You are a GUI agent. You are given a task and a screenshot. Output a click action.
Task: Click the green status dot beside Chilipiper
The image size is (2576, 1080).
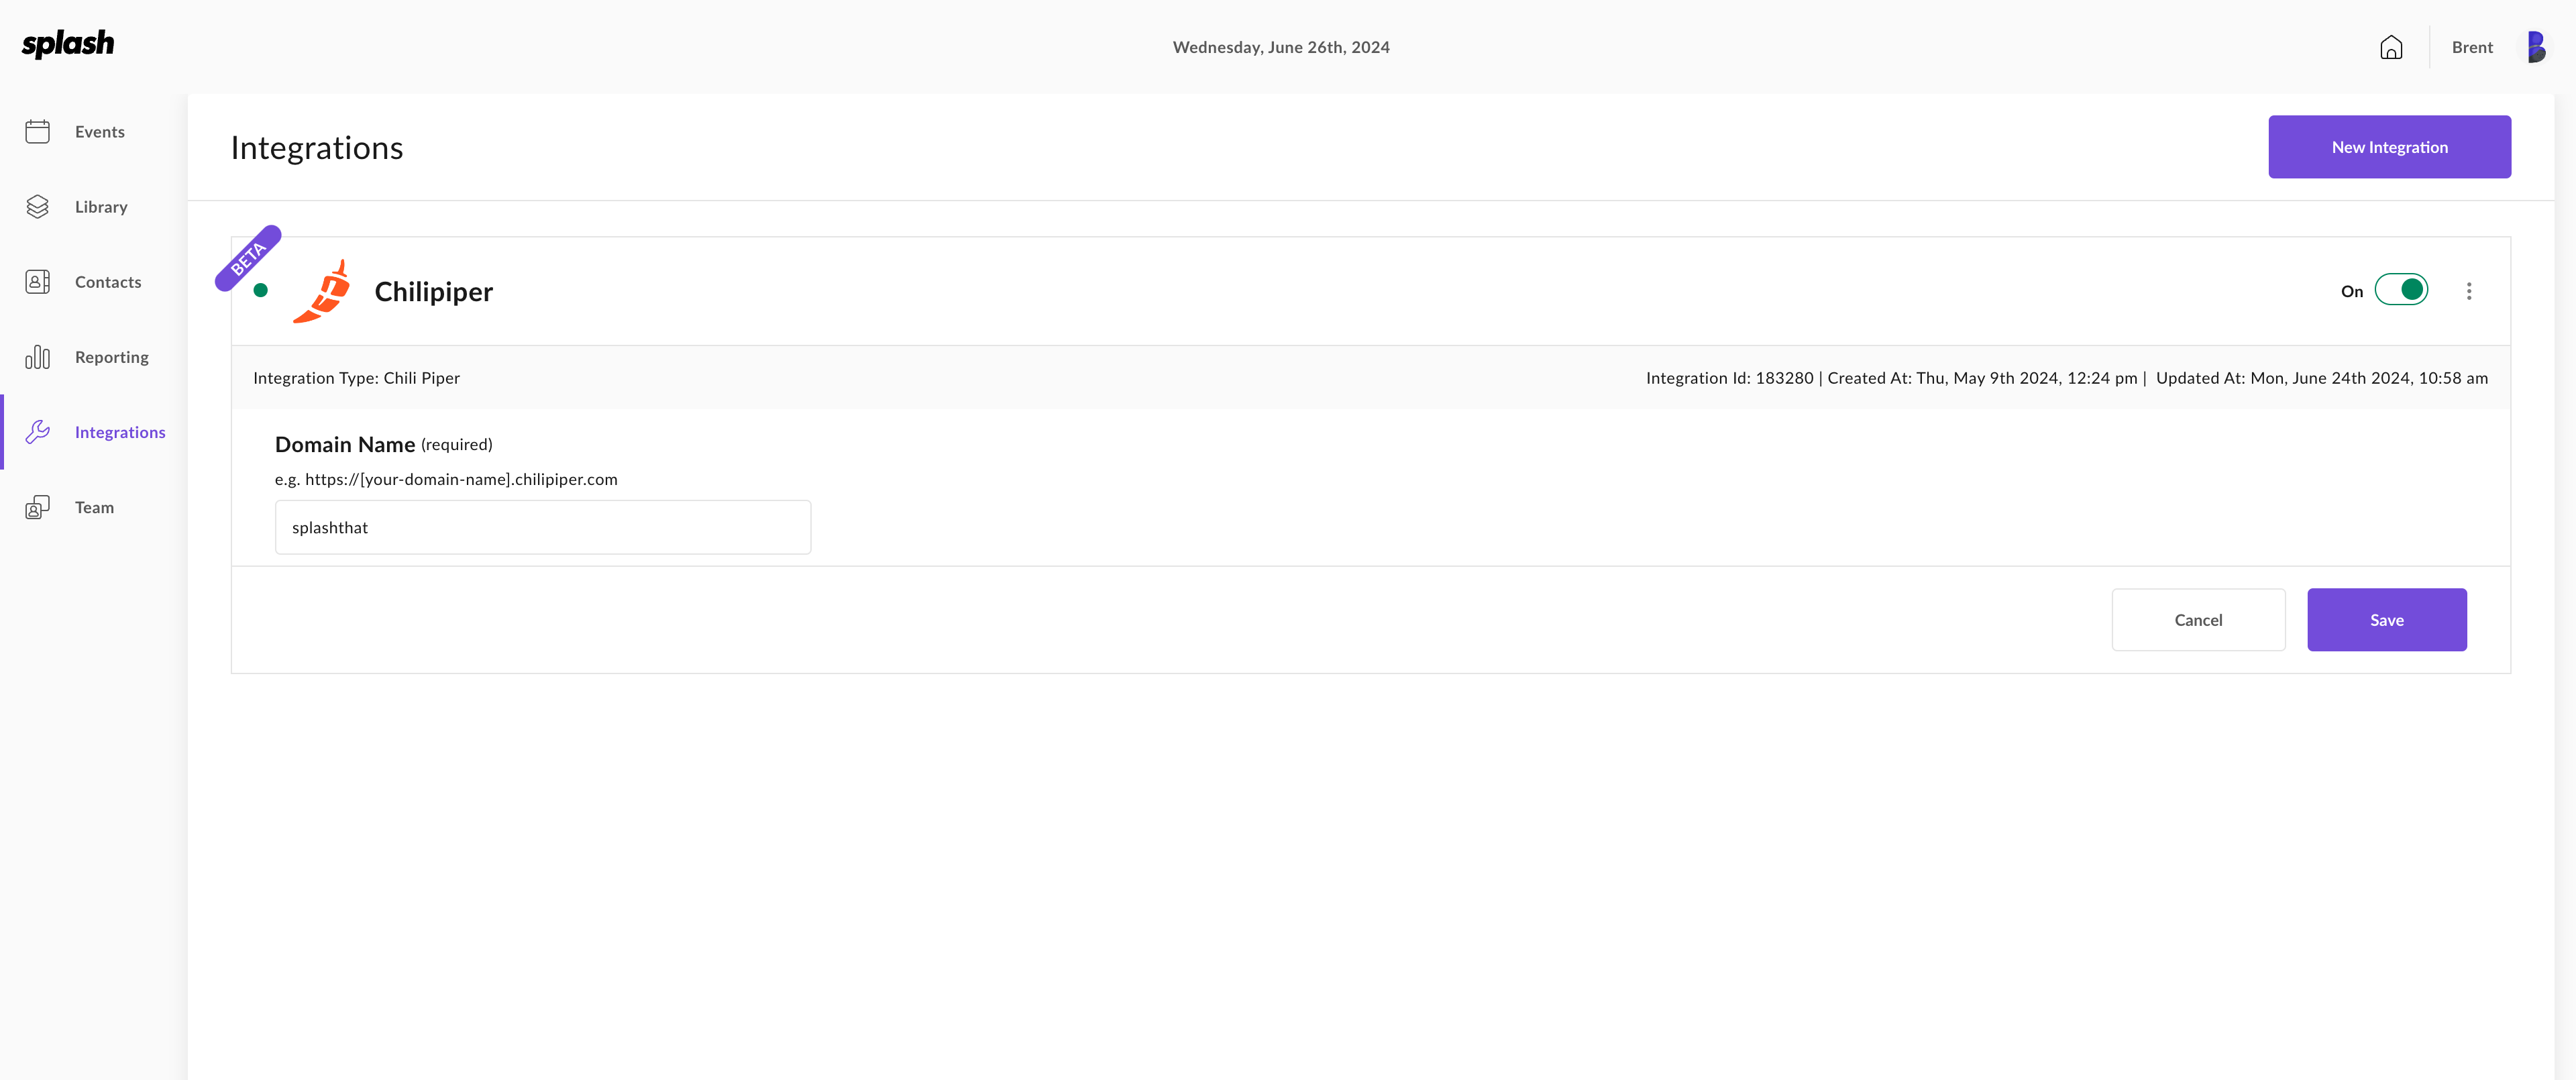(x=260, y=291)
